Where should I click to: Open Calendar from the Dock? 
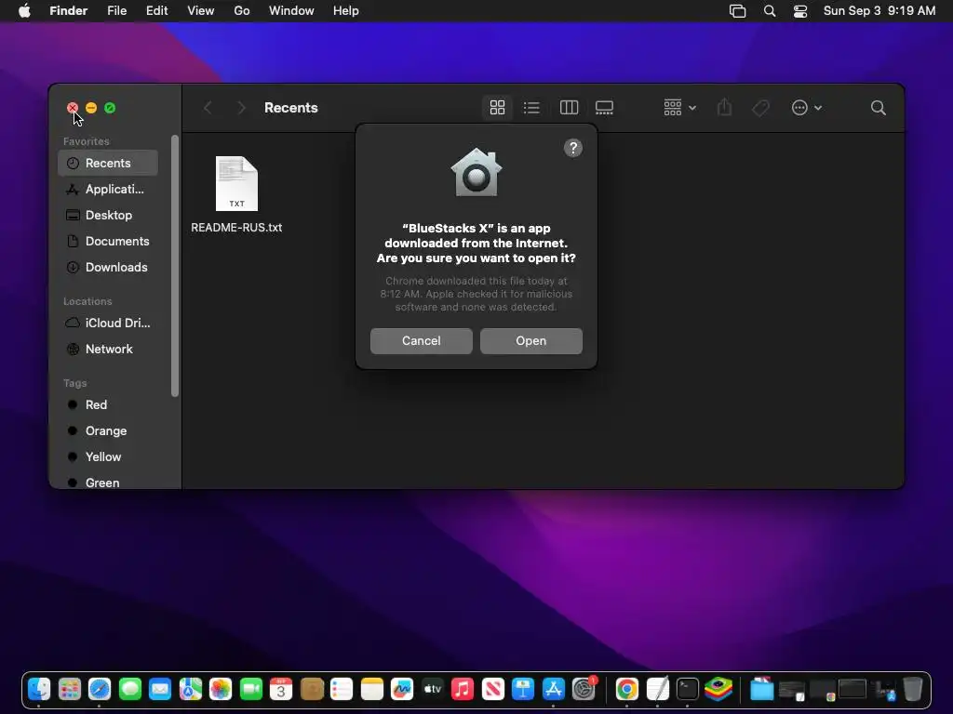[x=281, y=689]
